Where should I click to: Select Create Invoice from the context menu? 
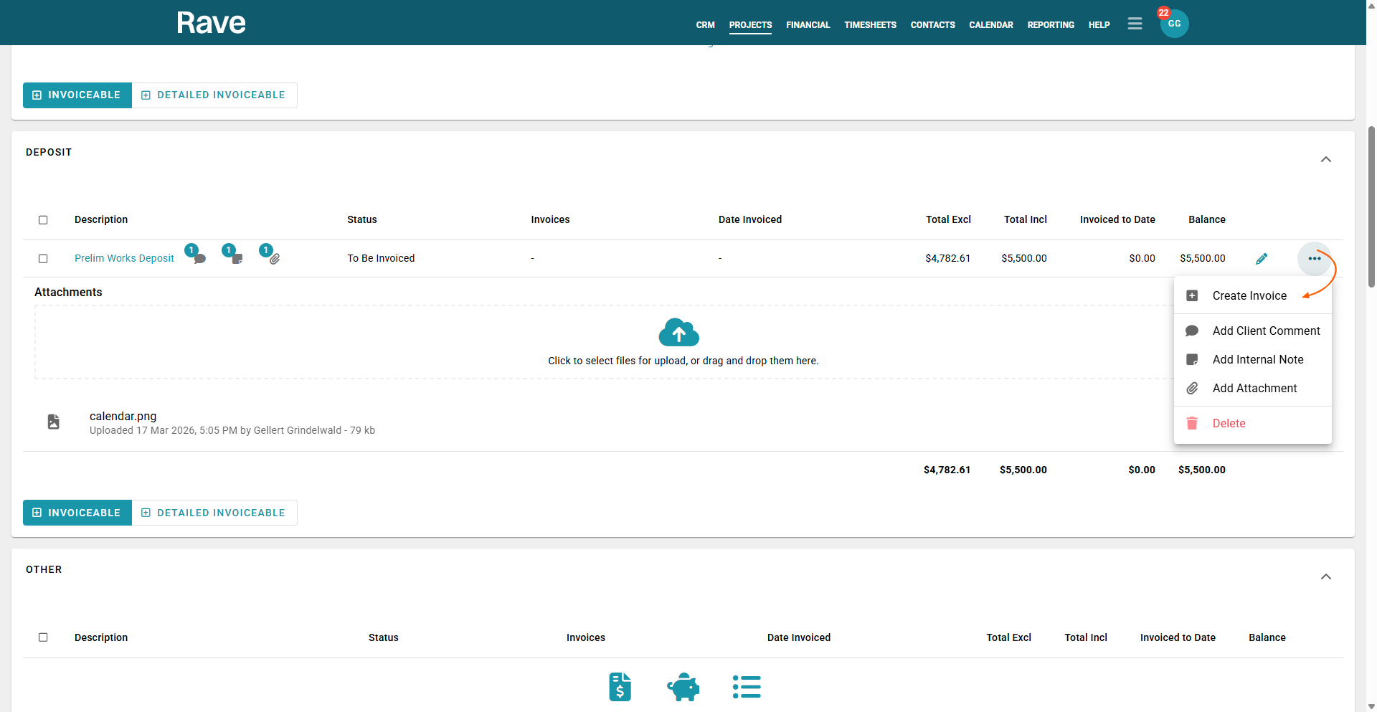[x=1249, y=296]
